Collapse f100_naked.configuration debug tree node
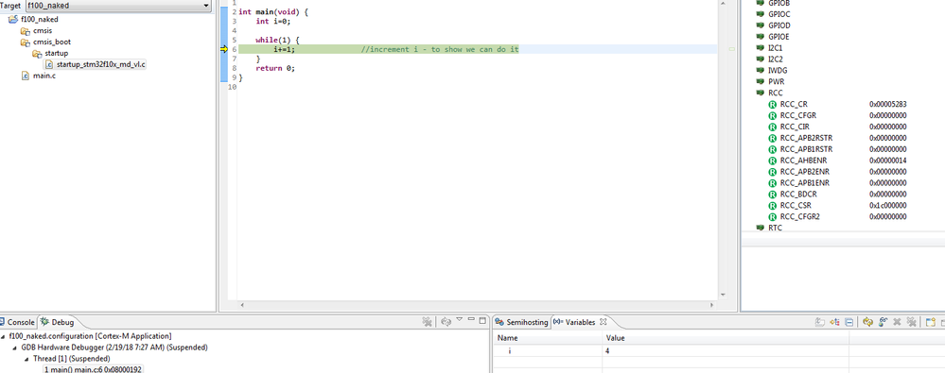945x373 pixels. point(3,336)
